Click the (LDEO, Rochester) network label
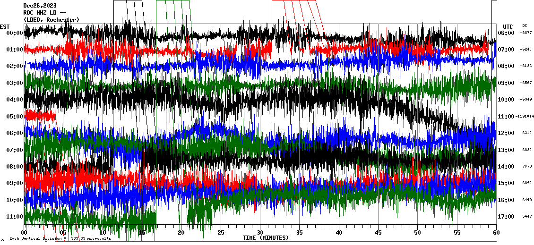534x245 pixels. 51,19
